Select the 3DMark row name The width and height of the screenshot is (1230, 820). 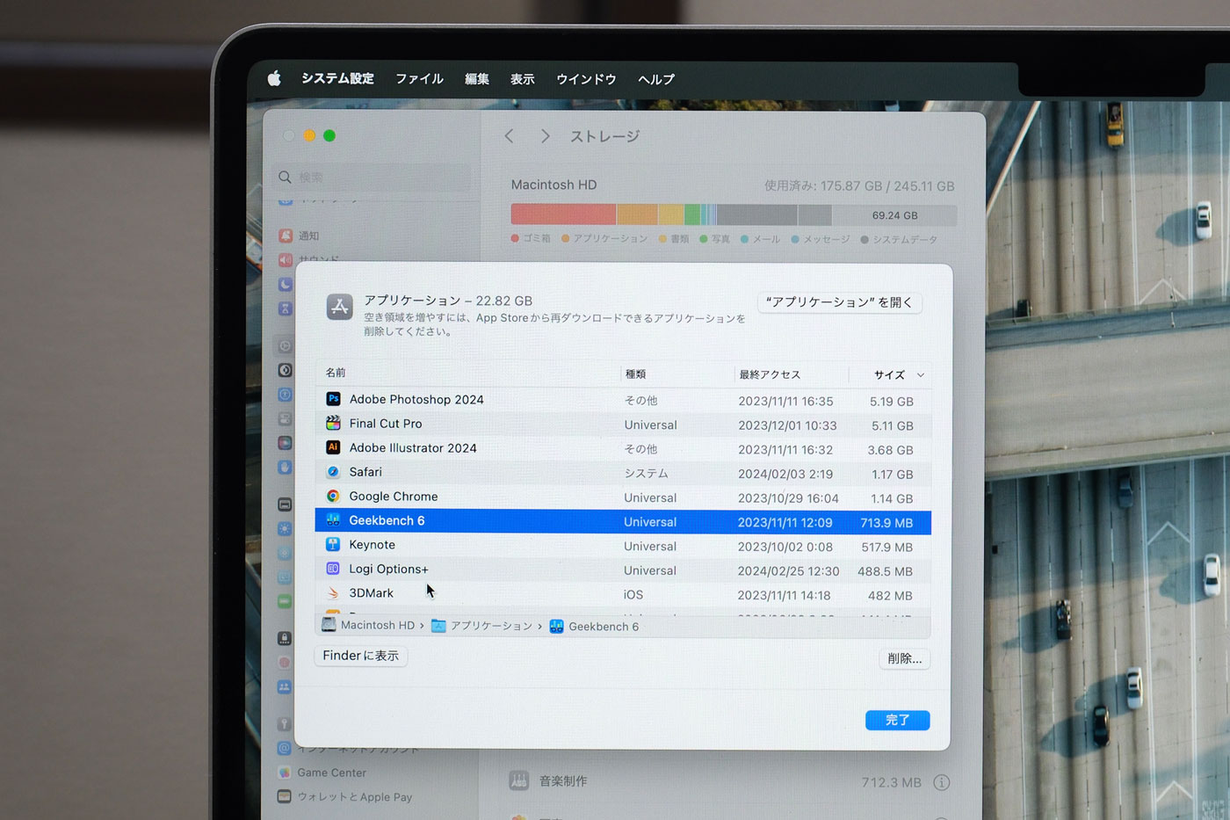(x=372, y=593)
